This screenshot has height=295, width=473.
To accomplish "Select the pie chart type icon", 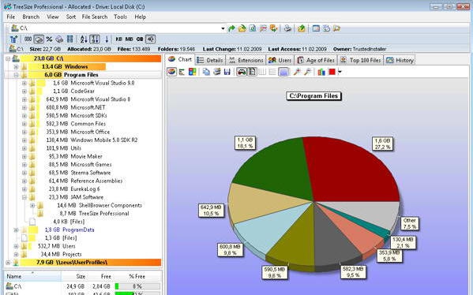I will [172, 72].
